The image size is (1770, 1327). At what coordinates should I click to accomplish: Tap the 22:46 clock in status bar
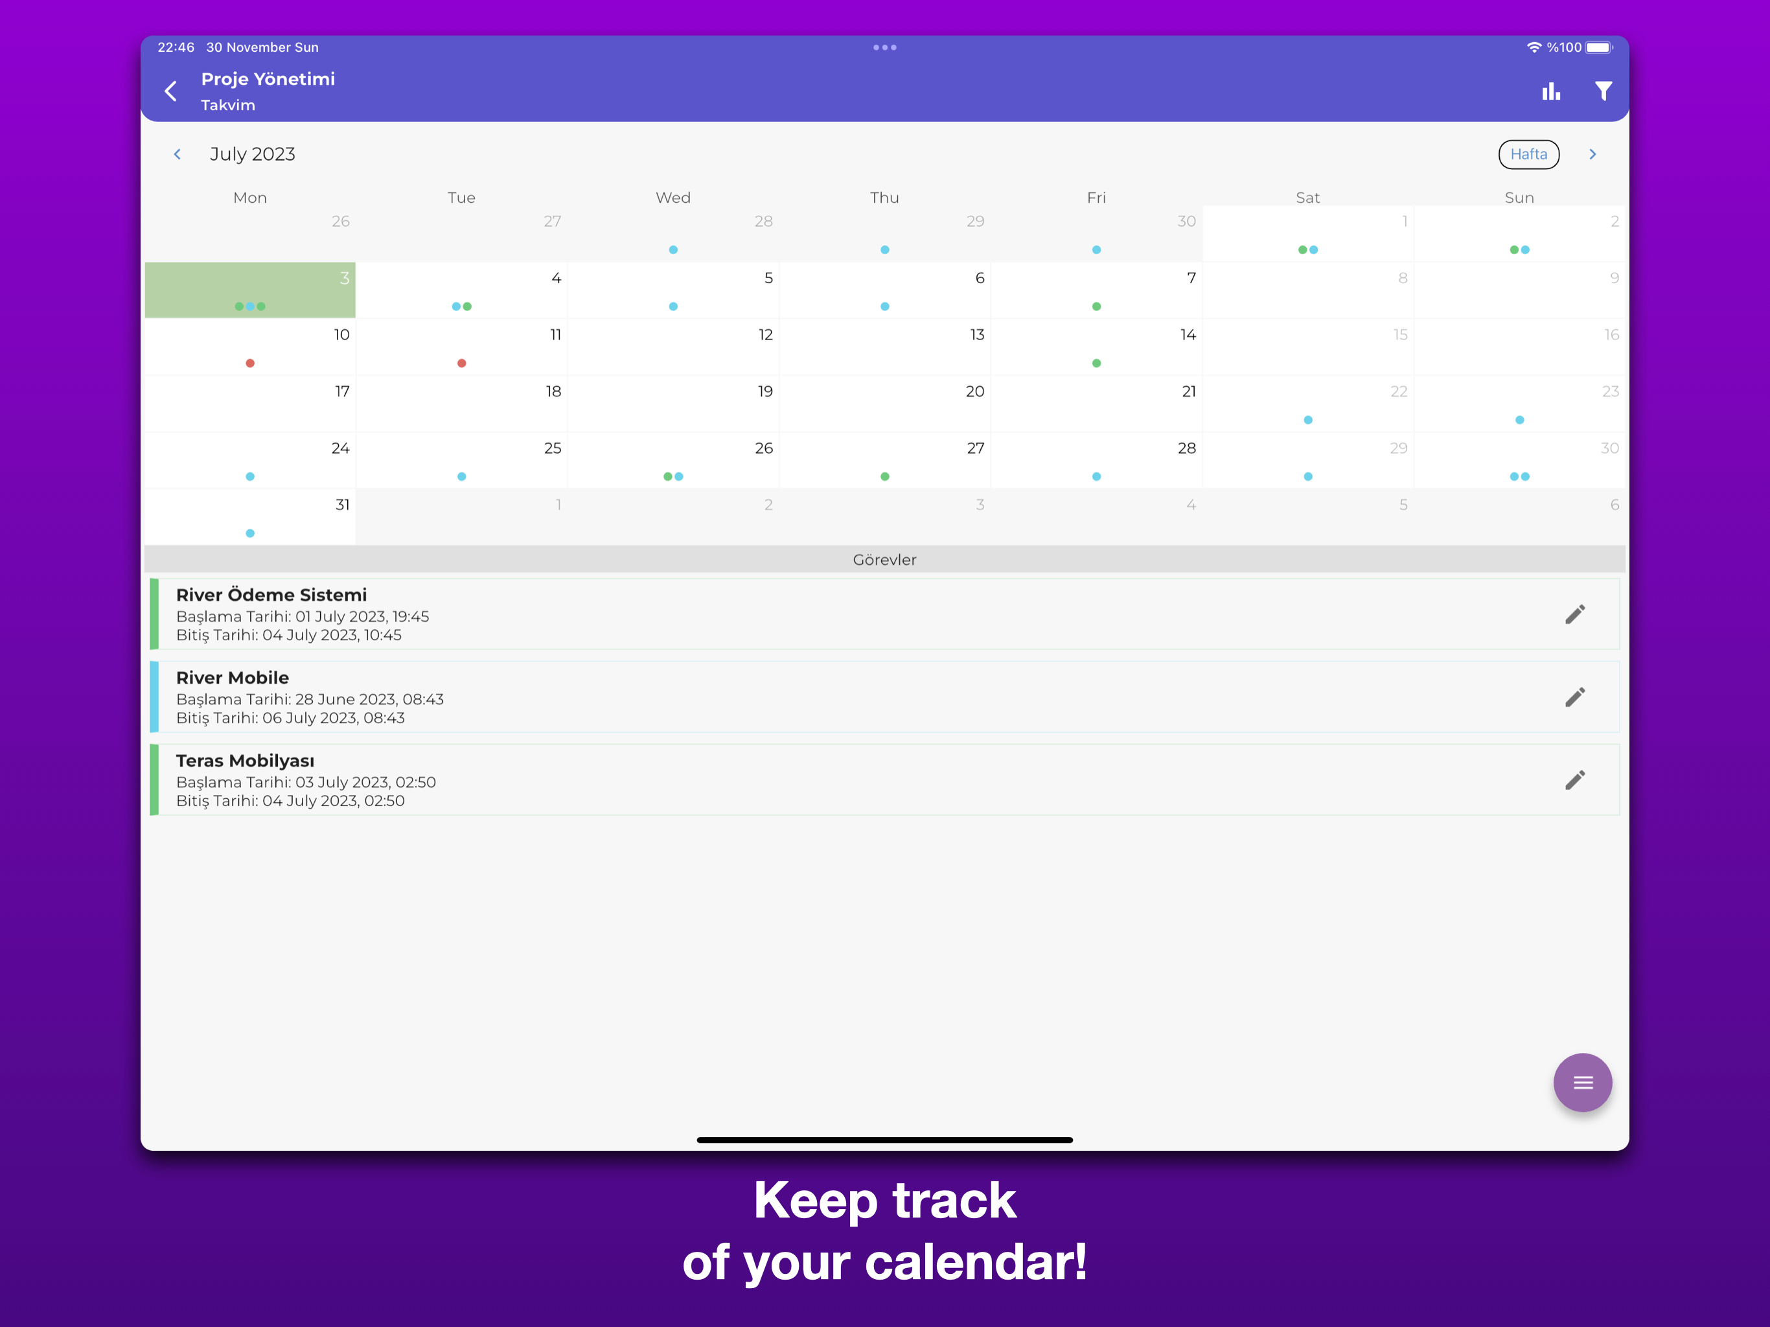[176, 47]
